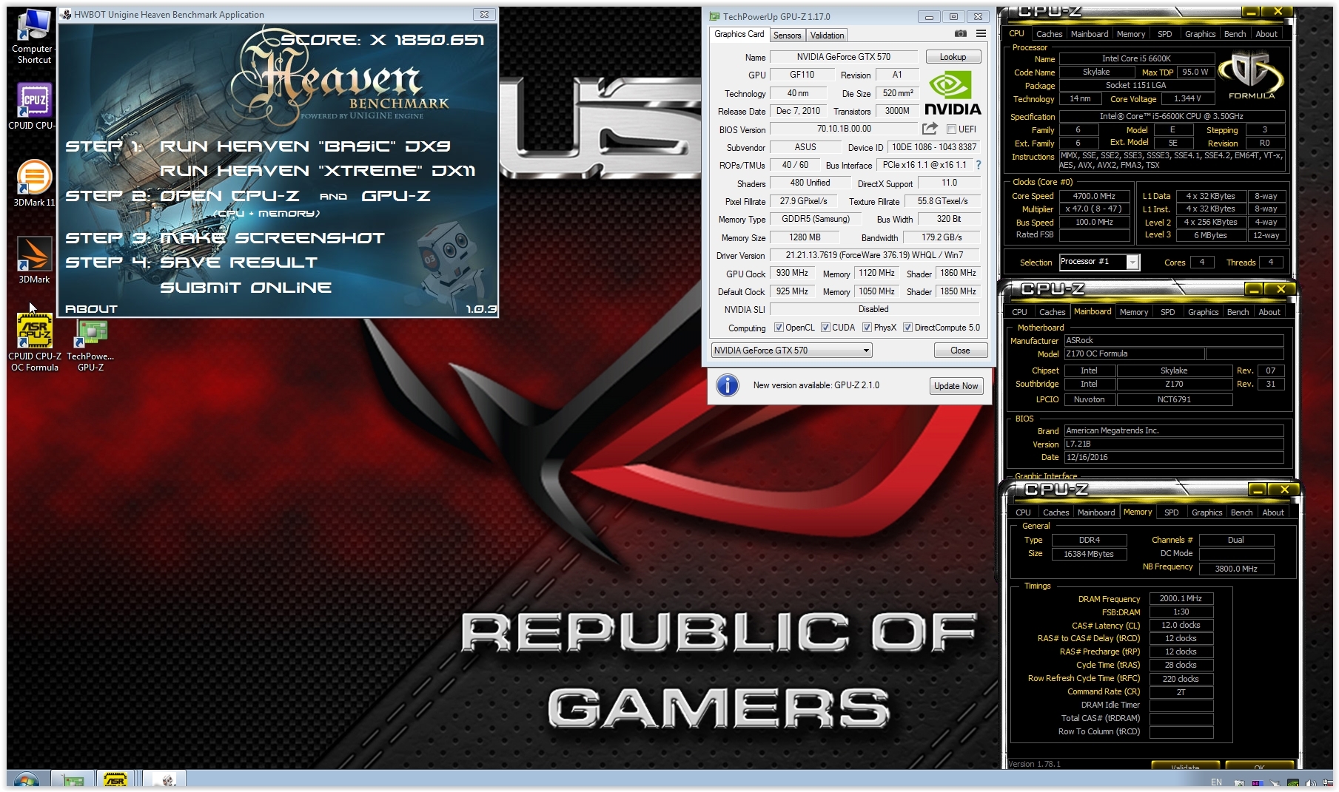Image resolution: width=1339 pixels, height=792 pixels.
Task: Open the purple CPUID CPU-Z desktop icon
Action: point(34,106)
